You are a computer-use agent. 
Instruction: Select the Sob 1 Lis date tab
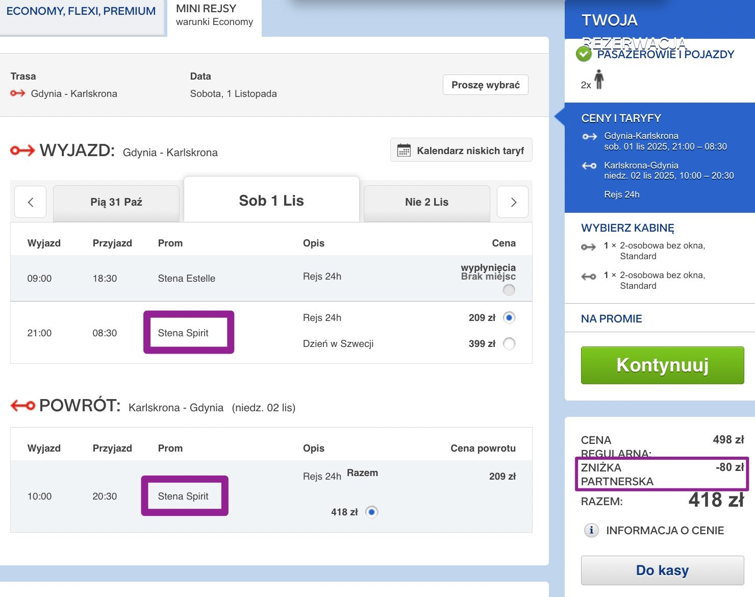pyautogui.click(x=271, y=201)
